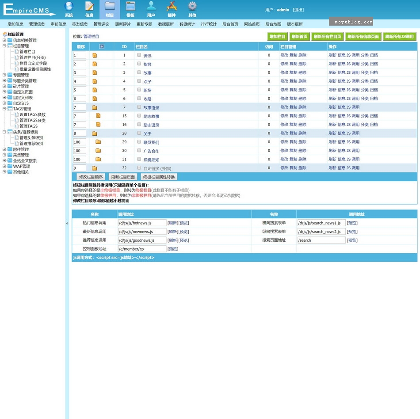Open the 用户 person icon
Screen dimensions: 420x419
(151, 7)
